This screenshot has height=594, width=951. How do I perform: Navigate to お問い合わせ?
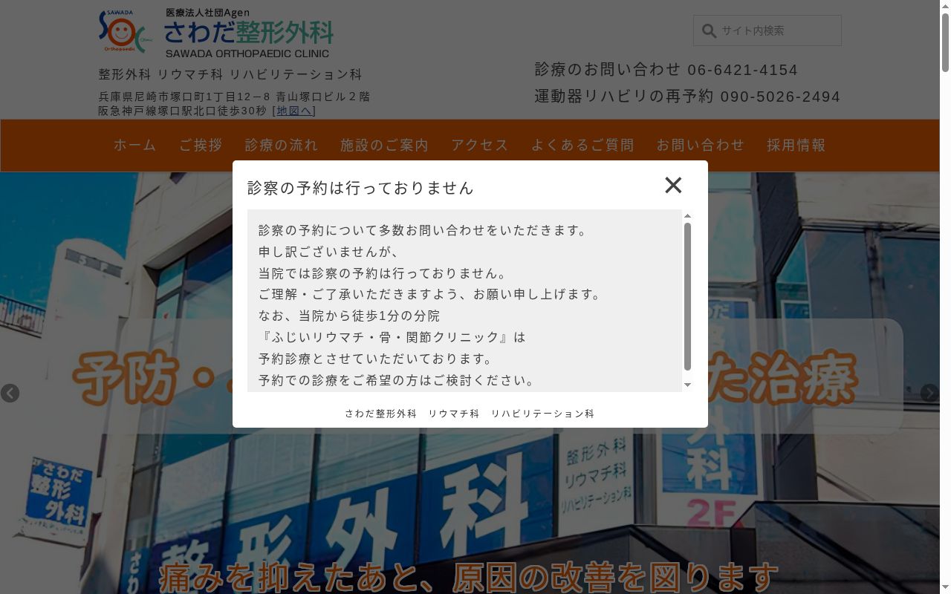pyautogui.click(x=701, y=146)
